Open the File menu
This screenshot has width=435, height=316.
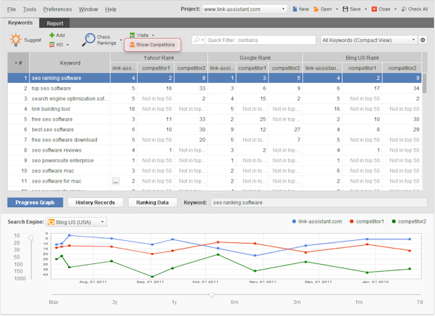point(11,9)
